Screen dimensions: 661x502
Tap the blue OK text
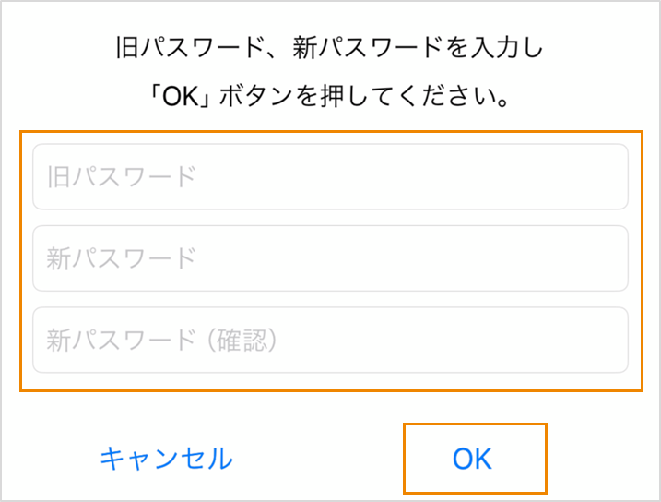474,458
